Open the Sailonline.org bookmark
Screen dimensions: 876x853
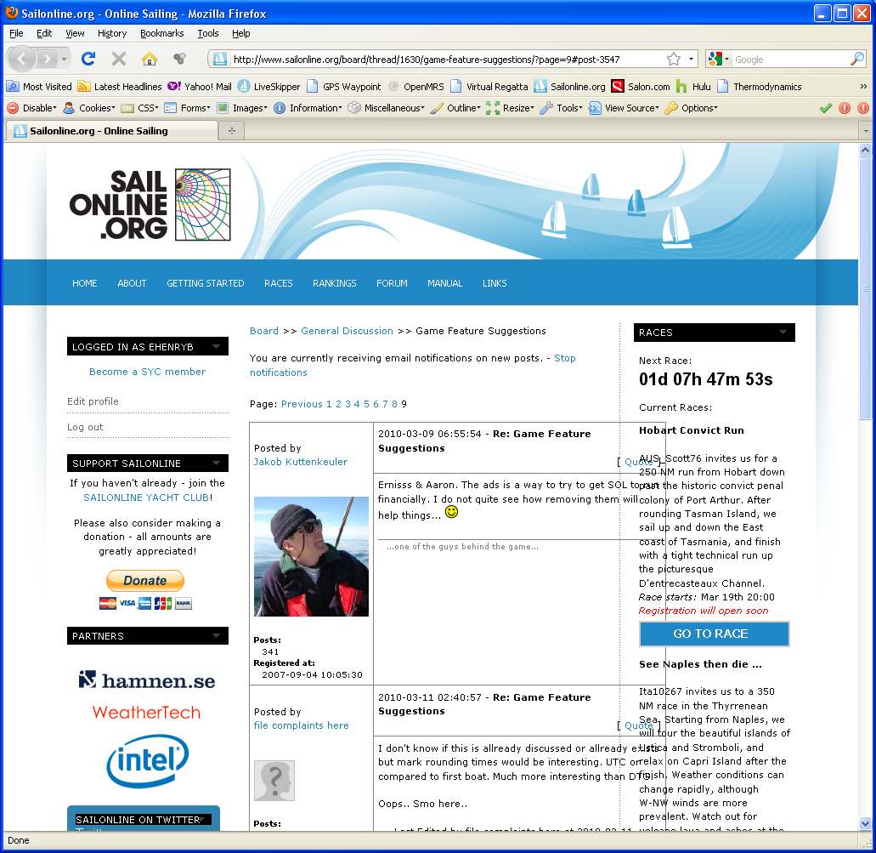point(570,87)
